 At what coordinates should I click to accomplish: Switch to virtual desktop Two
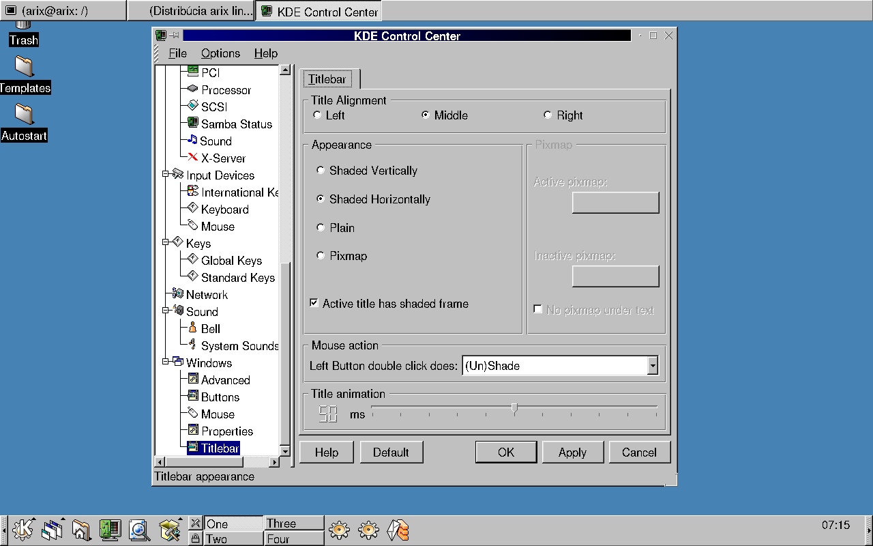(234, 538)
